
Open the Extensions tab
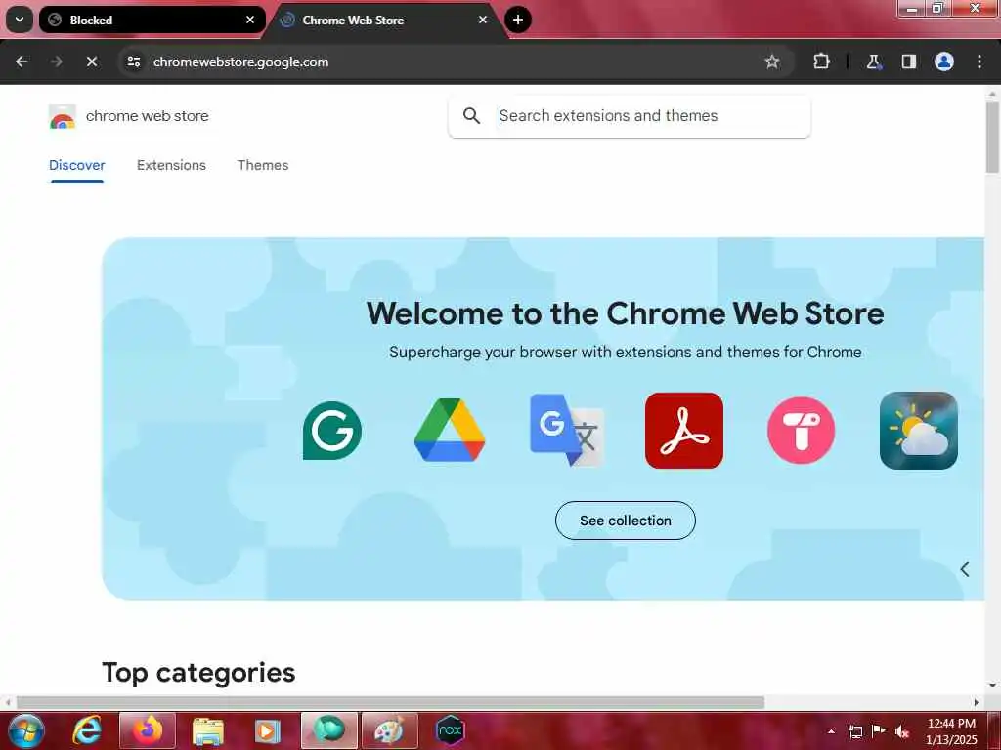(171, 165)
